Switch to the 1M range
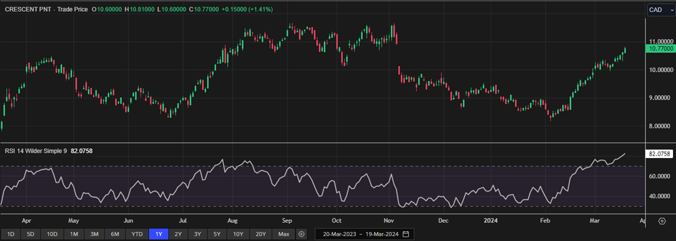The height and width of the screenshot is (241, 676). (74, 234)
